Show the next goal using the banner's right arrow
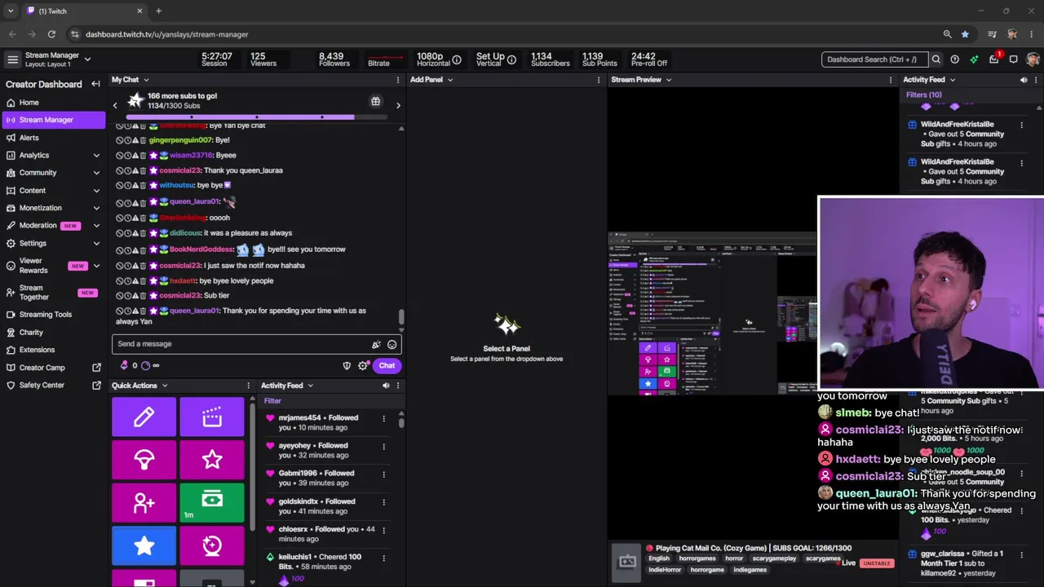The height and width of the screenshot is (587, 1044). pos(398,105)
